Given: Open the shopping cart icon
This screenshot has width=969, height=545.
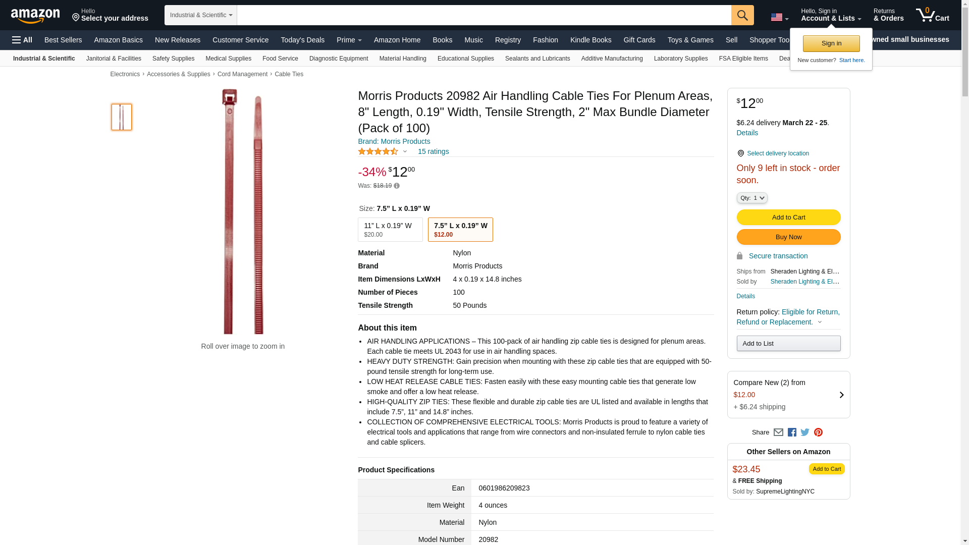Looking at the screenshot, I should (932, 15).
